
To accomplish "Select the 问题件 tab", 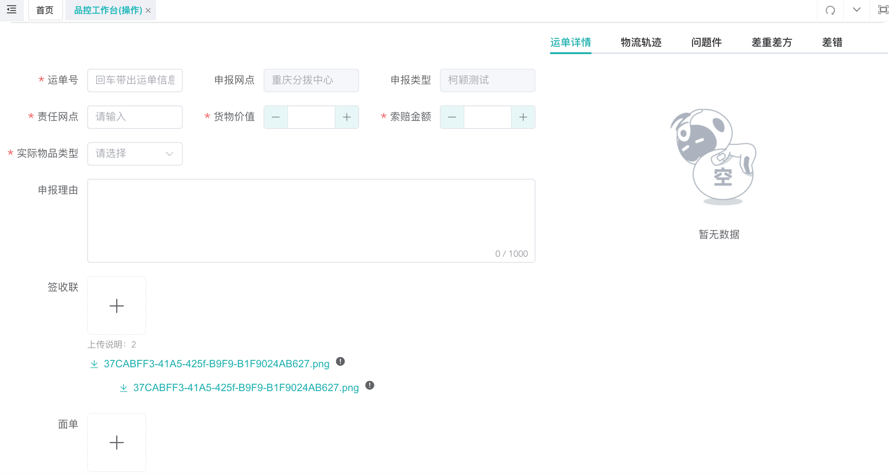I will point(706,43).
